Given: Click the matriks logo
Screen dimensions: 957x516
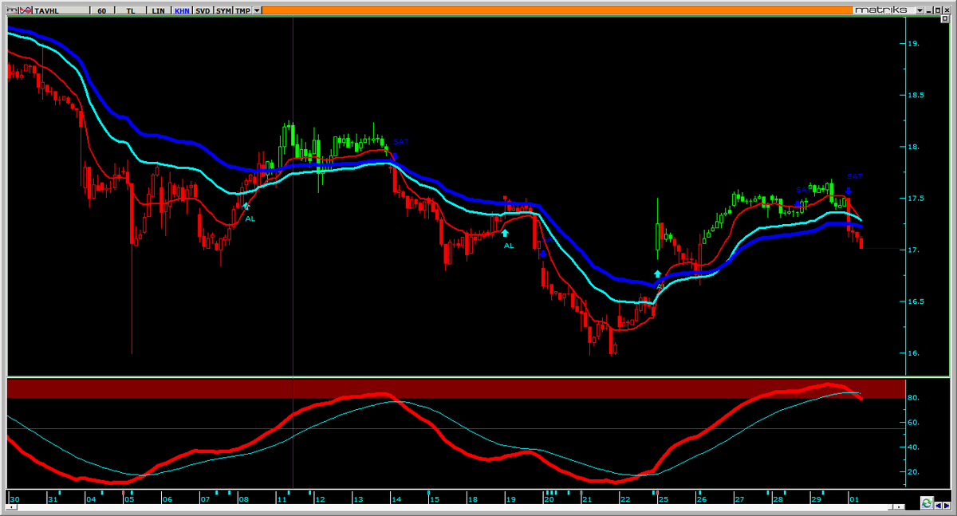Looking at the screenshot, I should click(881, 10).
